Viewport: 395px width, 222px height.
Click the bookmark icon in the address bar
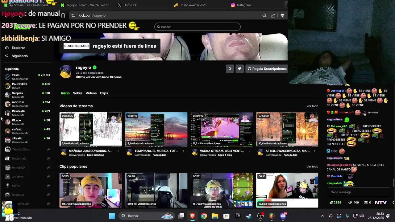(x=63, y=15)
